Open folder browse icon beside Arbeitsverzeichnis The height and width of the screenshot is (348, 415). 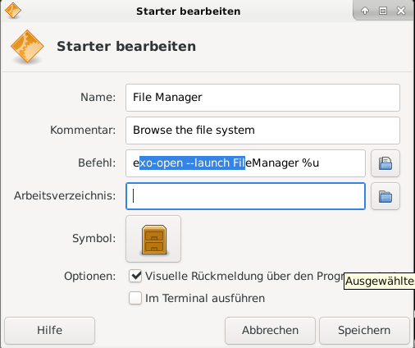tap(385, 196)
